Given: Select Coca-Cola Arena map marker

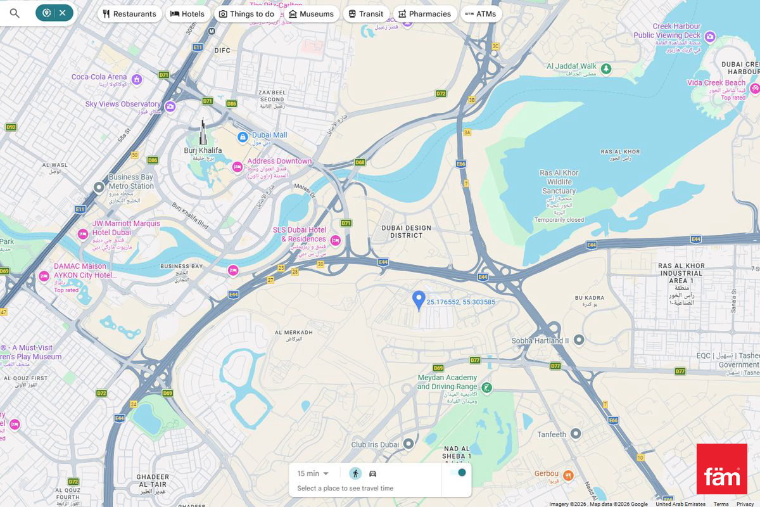Looking at the screenshot, I should tap(137, 79).
